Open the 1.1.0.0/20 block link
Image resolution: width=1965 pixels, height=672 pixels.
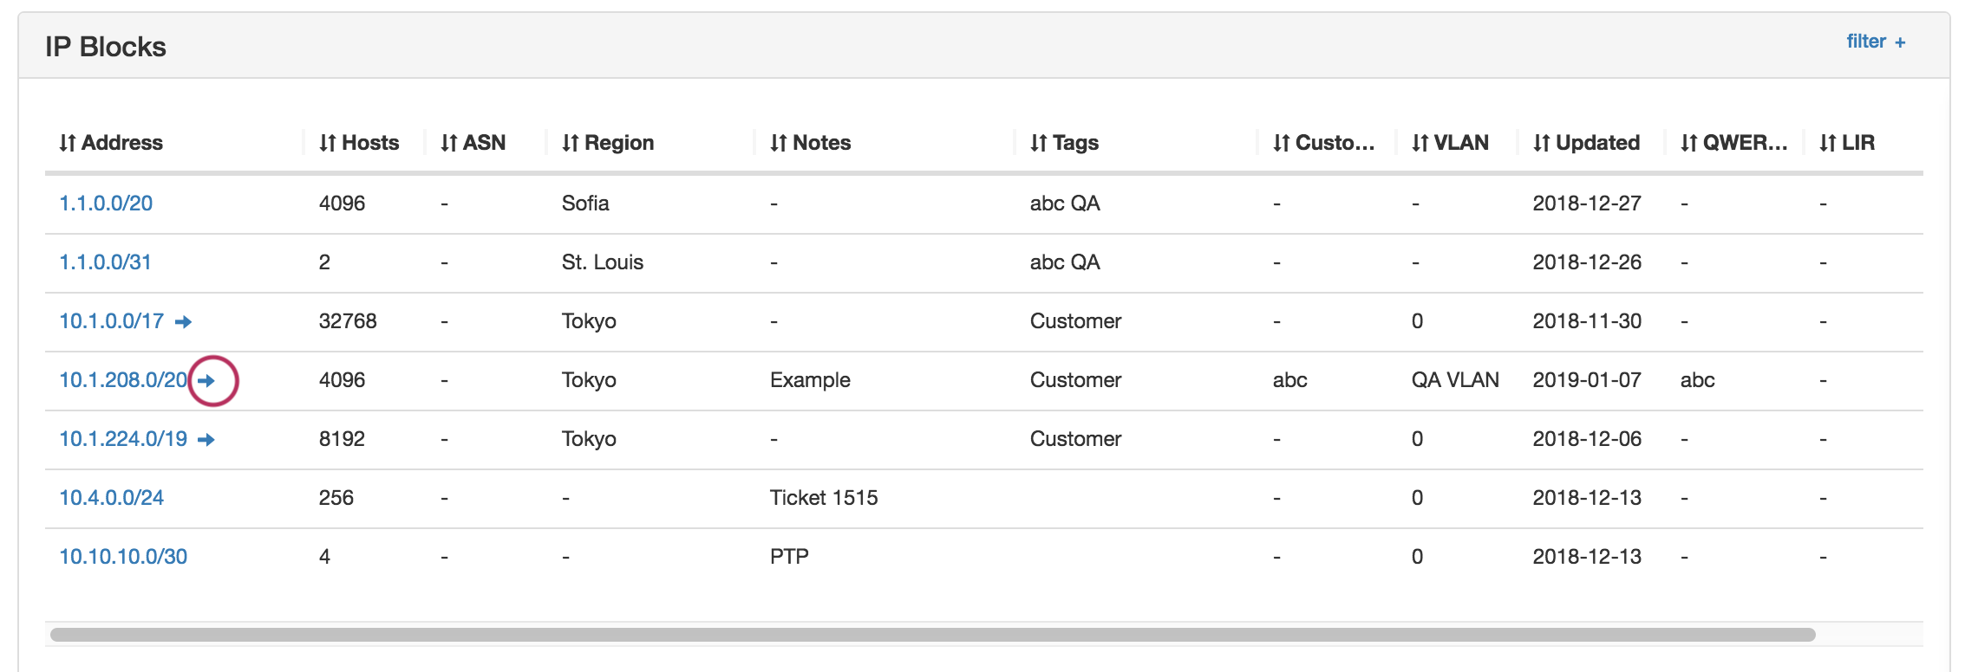[106, 204]
